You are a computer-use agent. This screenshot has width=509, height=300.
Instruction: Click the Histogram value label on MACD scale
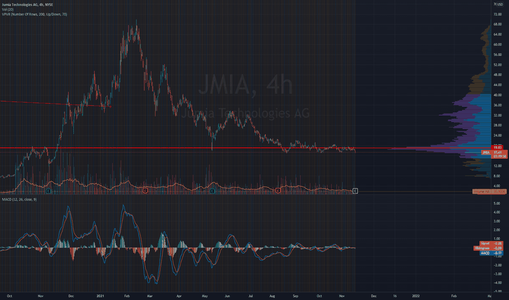[488, 248]
